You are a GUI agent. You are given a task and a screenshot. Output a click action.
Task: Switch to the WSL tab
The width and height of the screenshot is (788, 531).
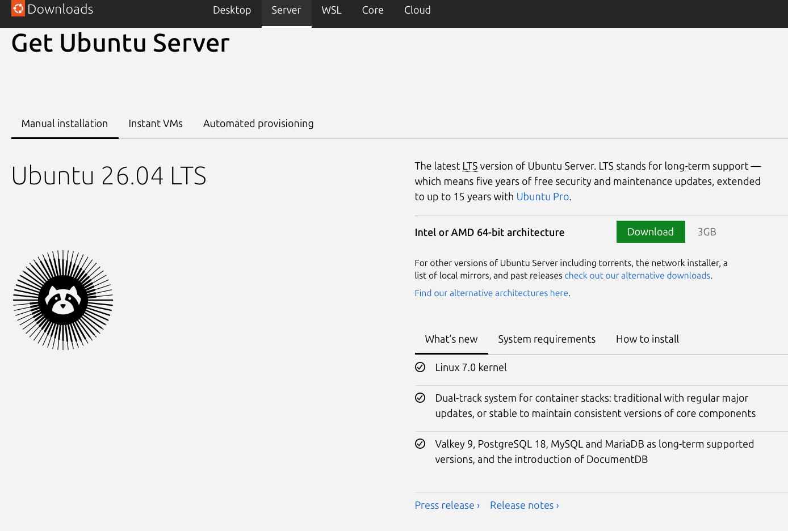(332, 10)
